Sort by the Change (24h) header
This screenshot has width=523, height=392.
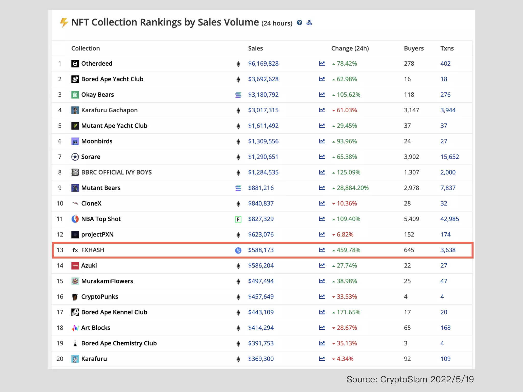350,48
